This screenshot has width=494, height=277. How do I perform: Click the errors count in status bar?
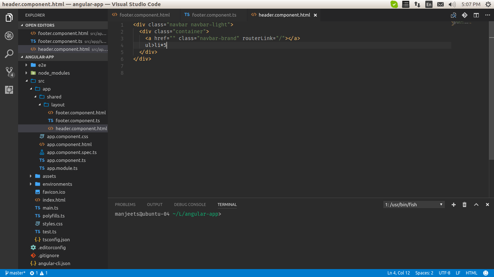click(34, 273)
